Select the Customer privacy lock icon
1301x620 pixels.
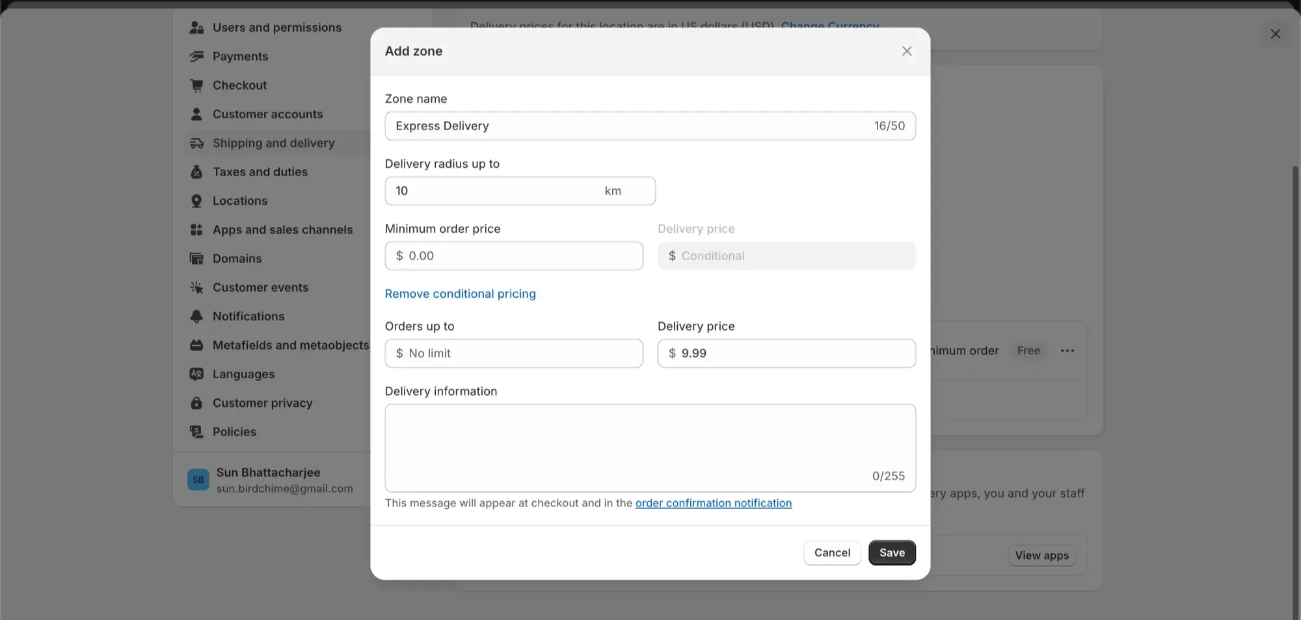point(196,403)
